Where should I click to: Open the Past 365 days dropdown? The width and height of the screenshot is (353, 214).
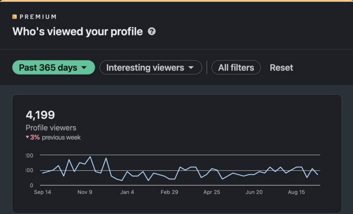pos(53,68)
